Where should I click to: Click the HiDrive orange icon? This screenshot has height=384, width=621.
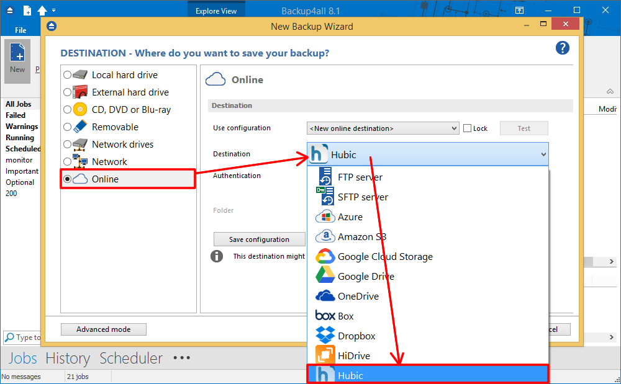coord(325,355)
